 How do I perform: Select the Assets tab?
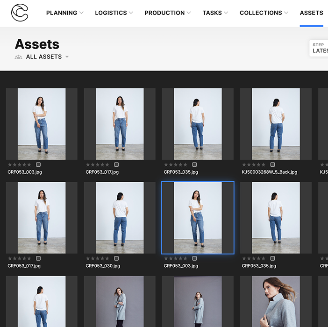click(311, 13)
